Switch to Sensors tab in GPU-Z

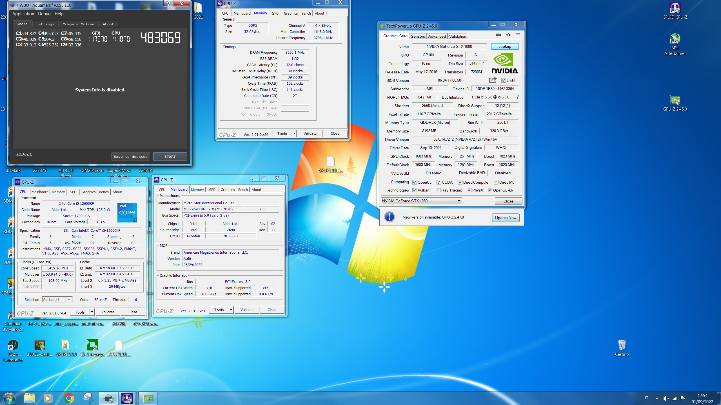pos(418,36)
